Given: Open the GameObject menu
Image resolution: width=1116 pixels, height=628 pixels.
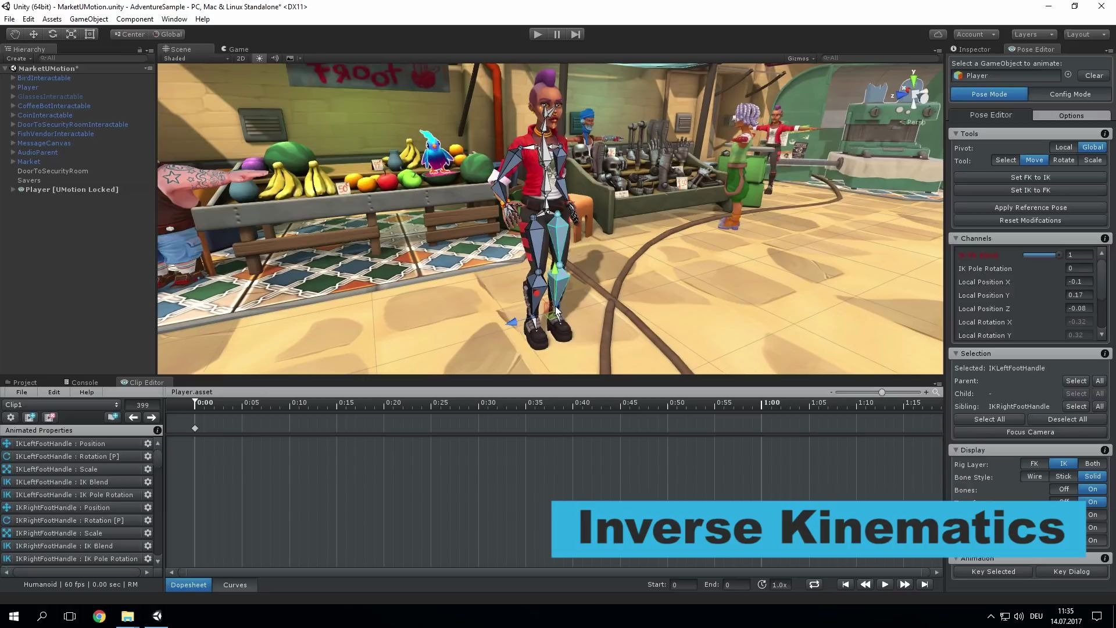Looking at the screenshot, I should coord(88,19).
